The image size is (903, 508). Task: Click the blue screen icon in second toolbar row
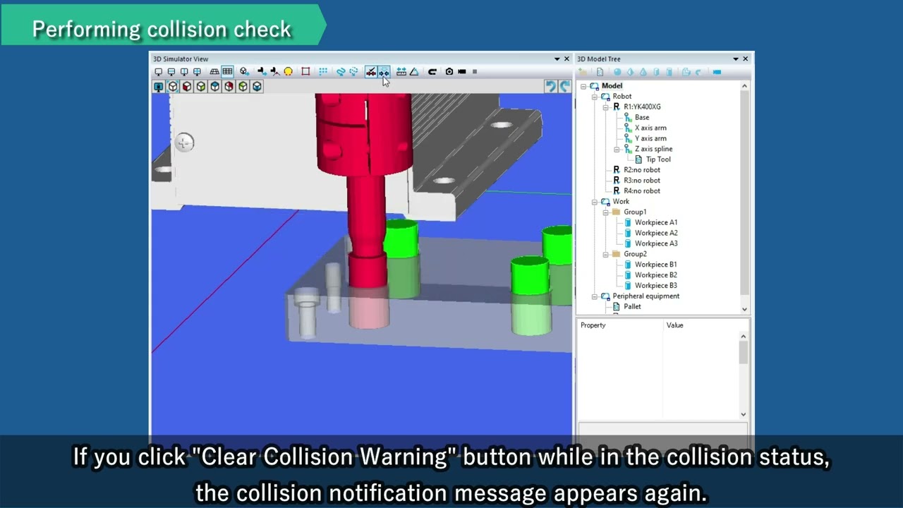point(159,86)
